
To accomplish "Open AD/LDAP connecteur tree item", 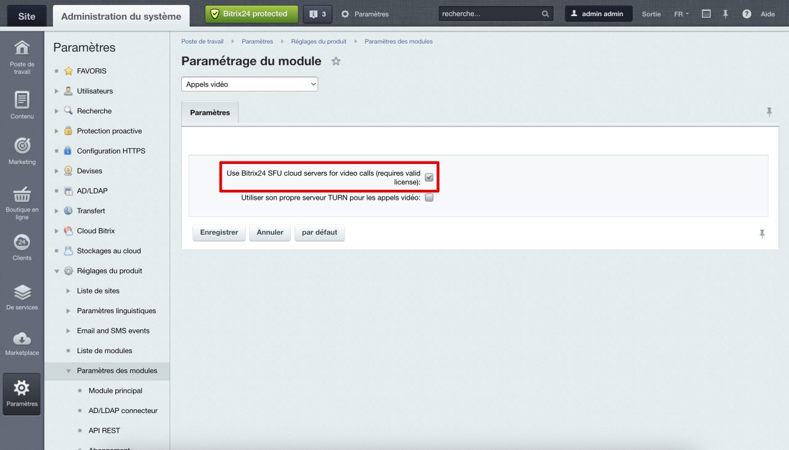I will pyautogui.click(x=123, y=411).
